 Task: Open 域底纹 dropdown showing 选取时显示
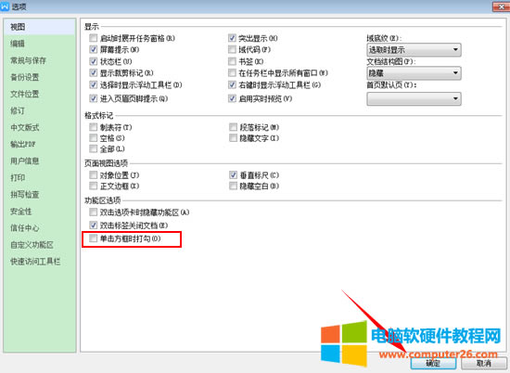coord(414,50)
